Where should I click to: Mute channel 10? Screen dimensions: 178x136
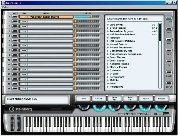(x=15, y=60)
